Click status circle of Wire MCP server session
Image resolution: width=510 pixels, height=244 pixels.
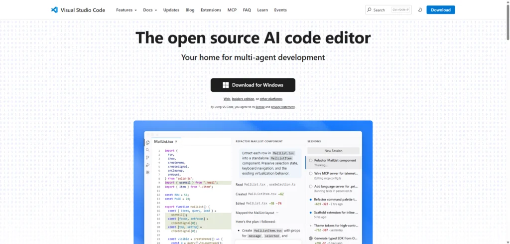coord(311,173)
